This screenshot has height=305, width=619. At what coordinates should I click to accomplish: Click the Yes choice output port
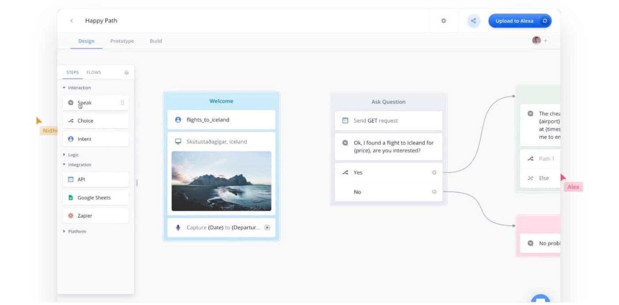[434, 172]
